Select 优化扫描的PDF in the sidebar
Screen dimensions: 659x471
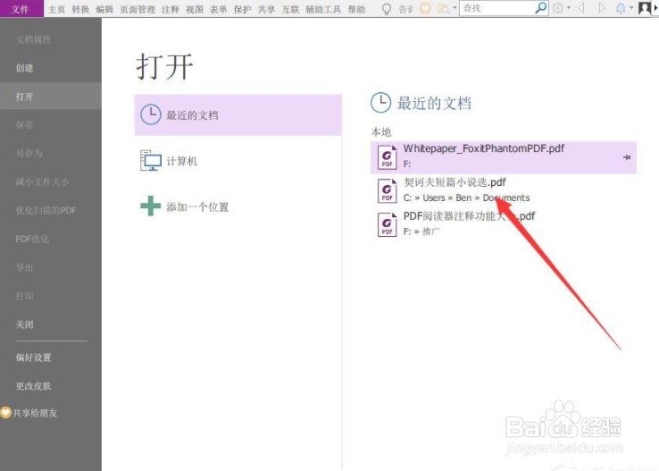51,210
